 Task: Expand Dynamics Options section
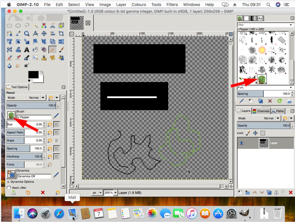[x=8, y=182]
